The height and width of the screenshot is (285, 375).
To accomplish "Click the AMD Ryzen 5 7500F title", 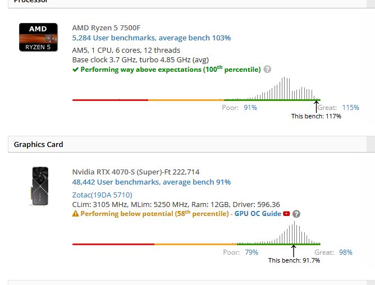I will click(x=106, y=27).
